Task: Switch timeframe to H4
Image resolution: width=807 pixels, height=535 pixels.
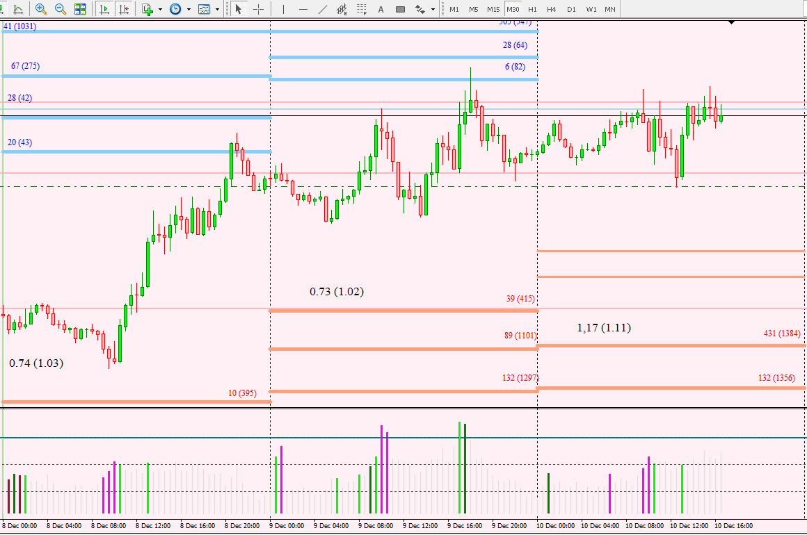Action: pos(551,9)
